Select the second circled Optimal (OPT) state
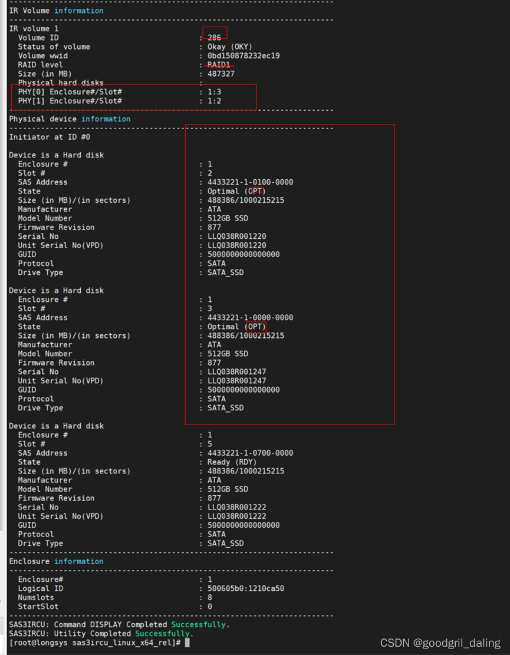The height and width of the screenshot is (655, 510). click(x=236, y=327)
